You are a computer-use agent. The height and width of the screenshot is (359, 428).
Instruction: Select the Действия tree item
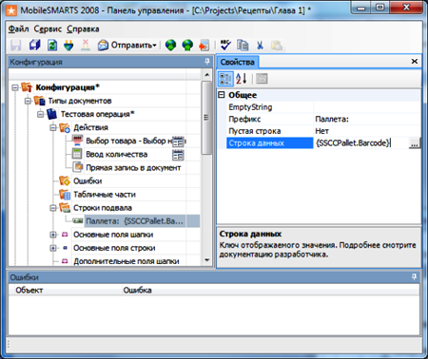91,127
